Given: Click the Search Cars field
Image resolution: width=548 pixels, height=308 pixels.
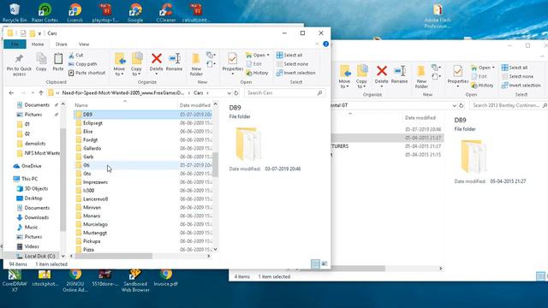Looking at the screenshot, I should [284, 93].
